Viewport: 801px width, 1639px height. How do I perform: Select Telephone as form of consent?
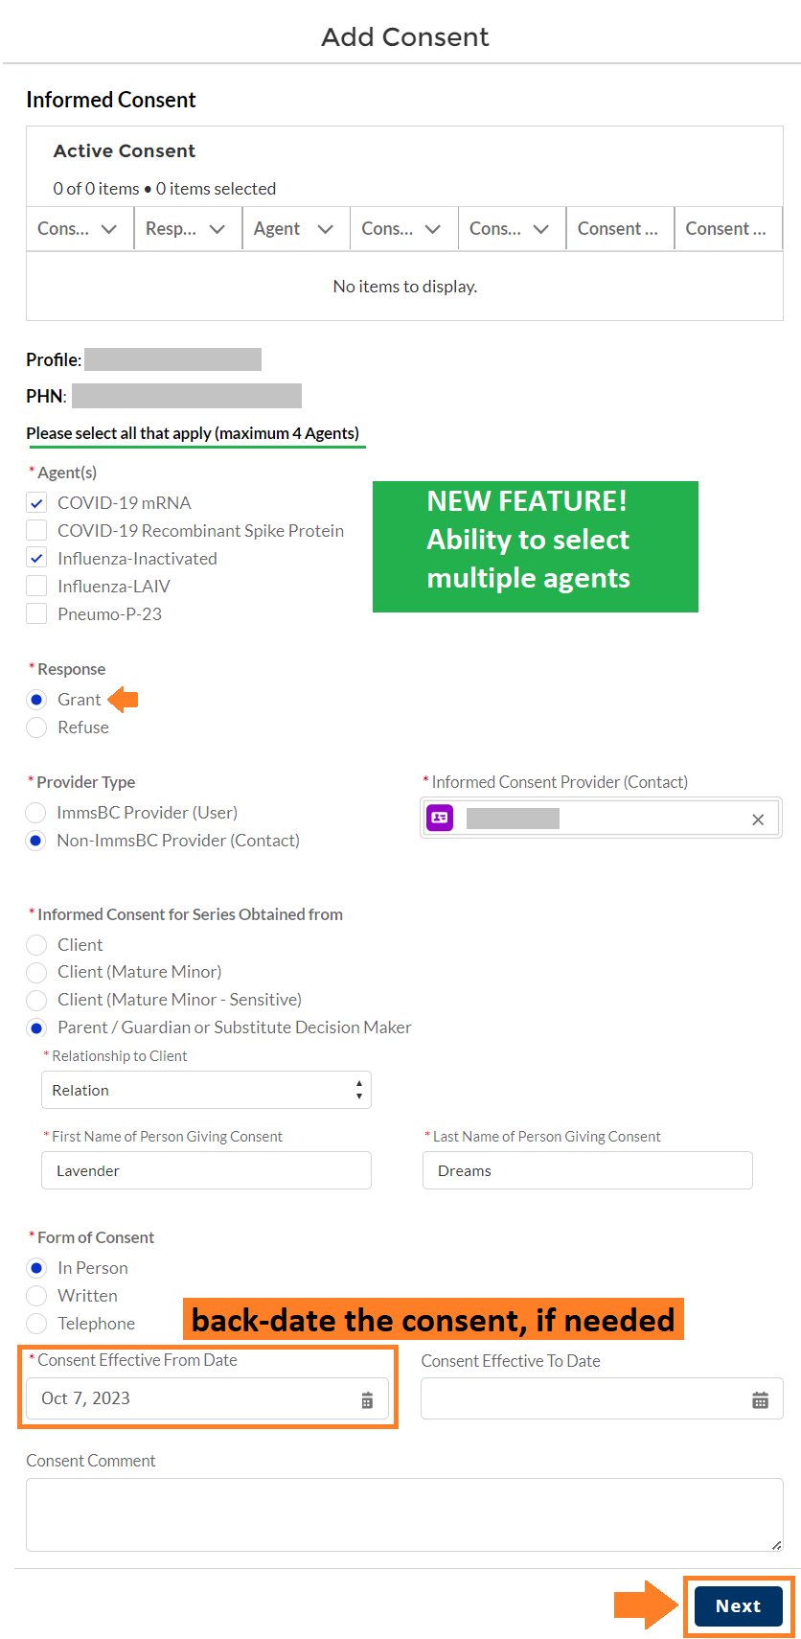(x=35, y=1323)
